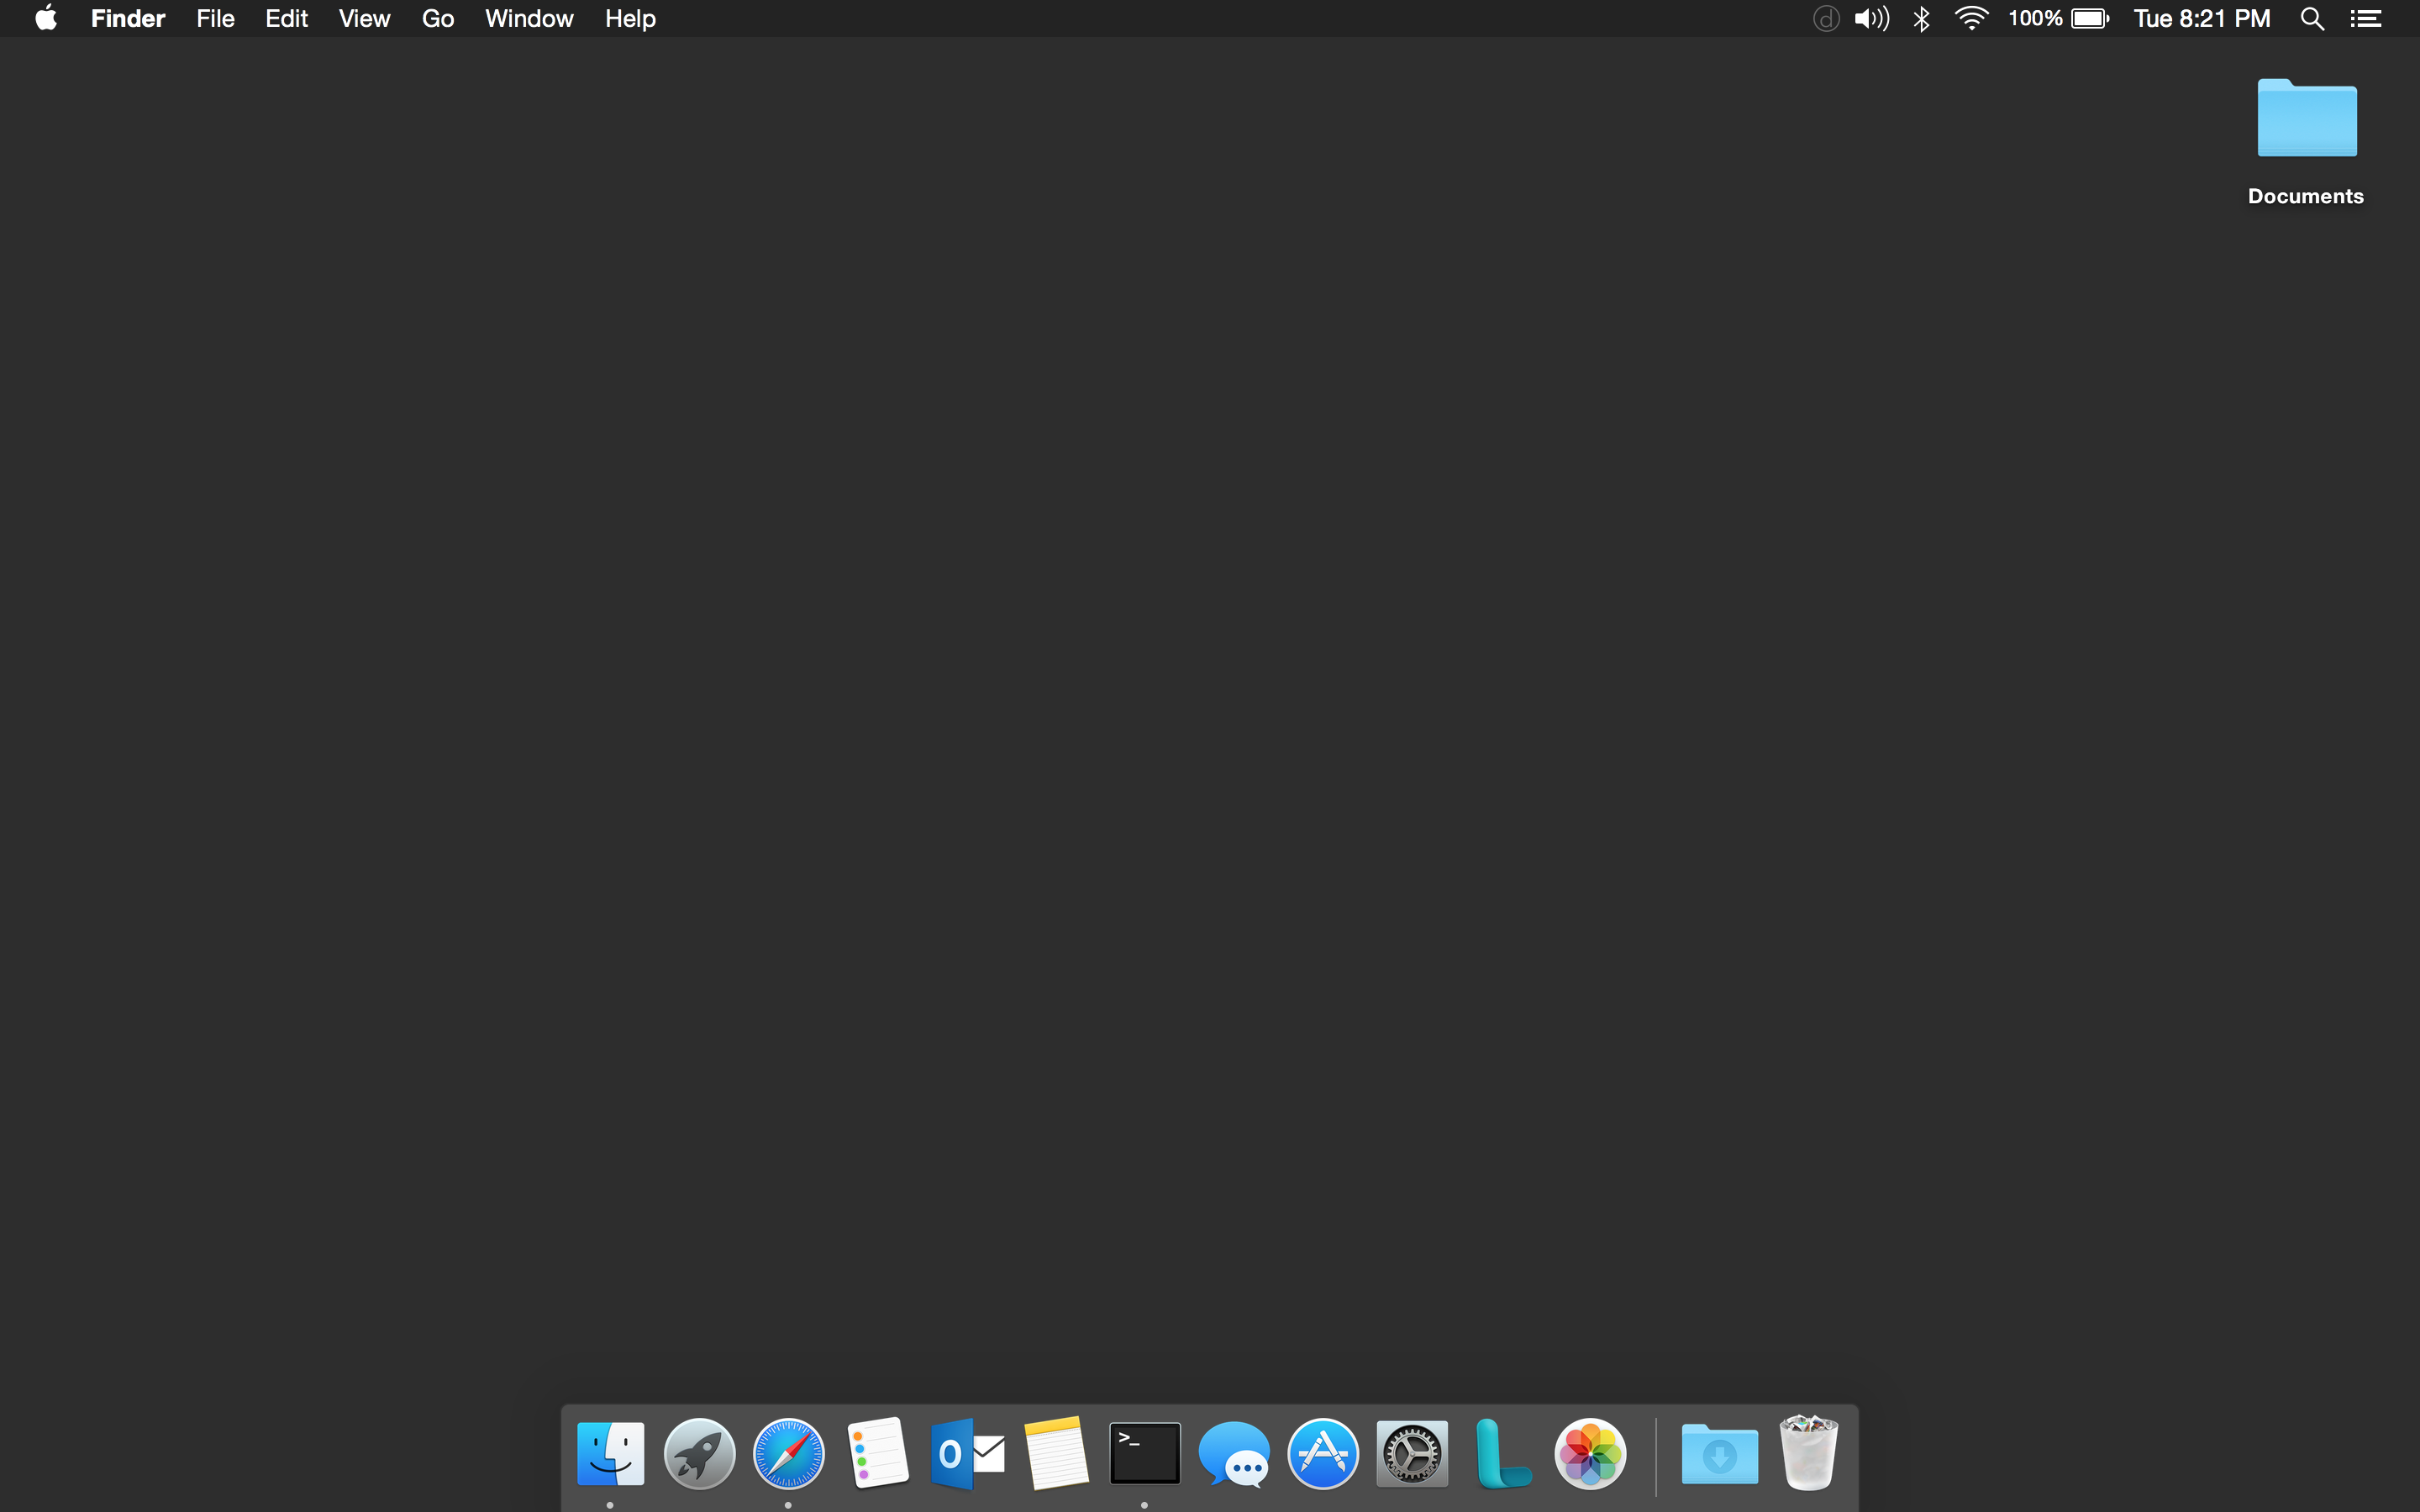The height and width of the screenshot is (1512, 2420).
Task: Open the Photos app
Action: (1590, 1453)
